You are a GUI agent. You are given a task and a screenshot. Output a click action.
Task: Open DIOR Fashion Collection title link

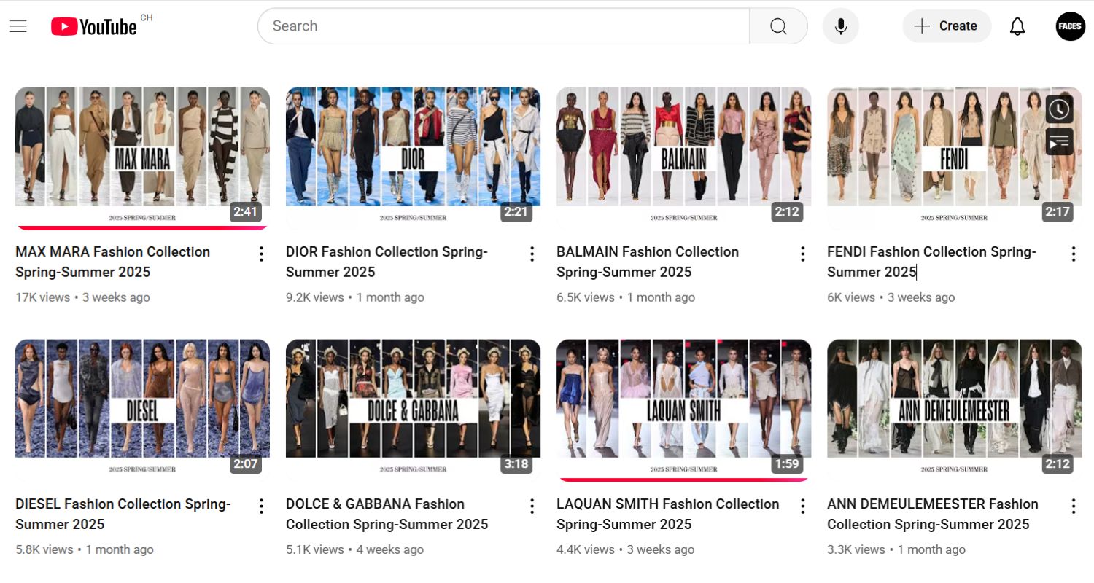(x=387, y=262)
